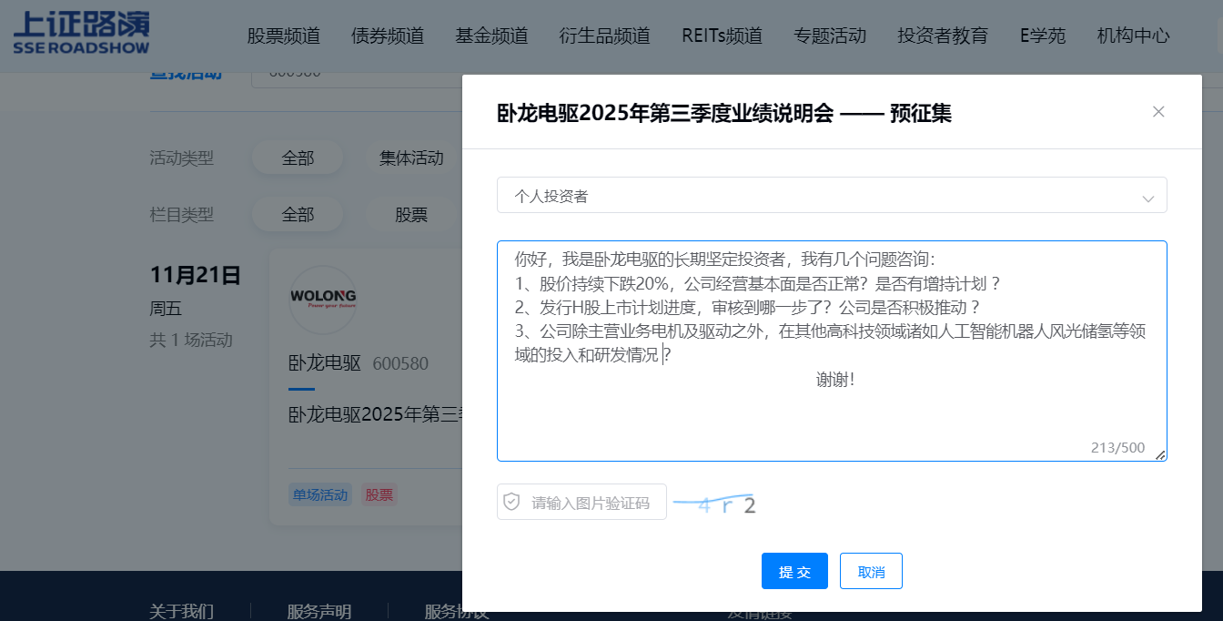Select 股票 column type filter

click(x=411, y=215)
